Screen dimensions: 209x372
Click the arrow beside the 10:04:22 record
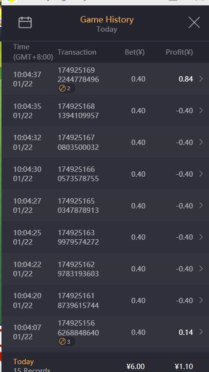click(201, 269)
